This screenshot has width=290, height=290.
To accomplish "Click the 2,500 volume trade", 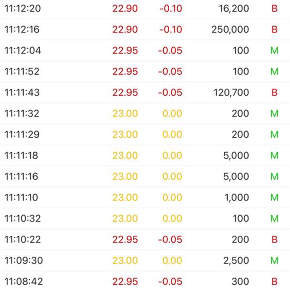I will (x=236, y=261).
